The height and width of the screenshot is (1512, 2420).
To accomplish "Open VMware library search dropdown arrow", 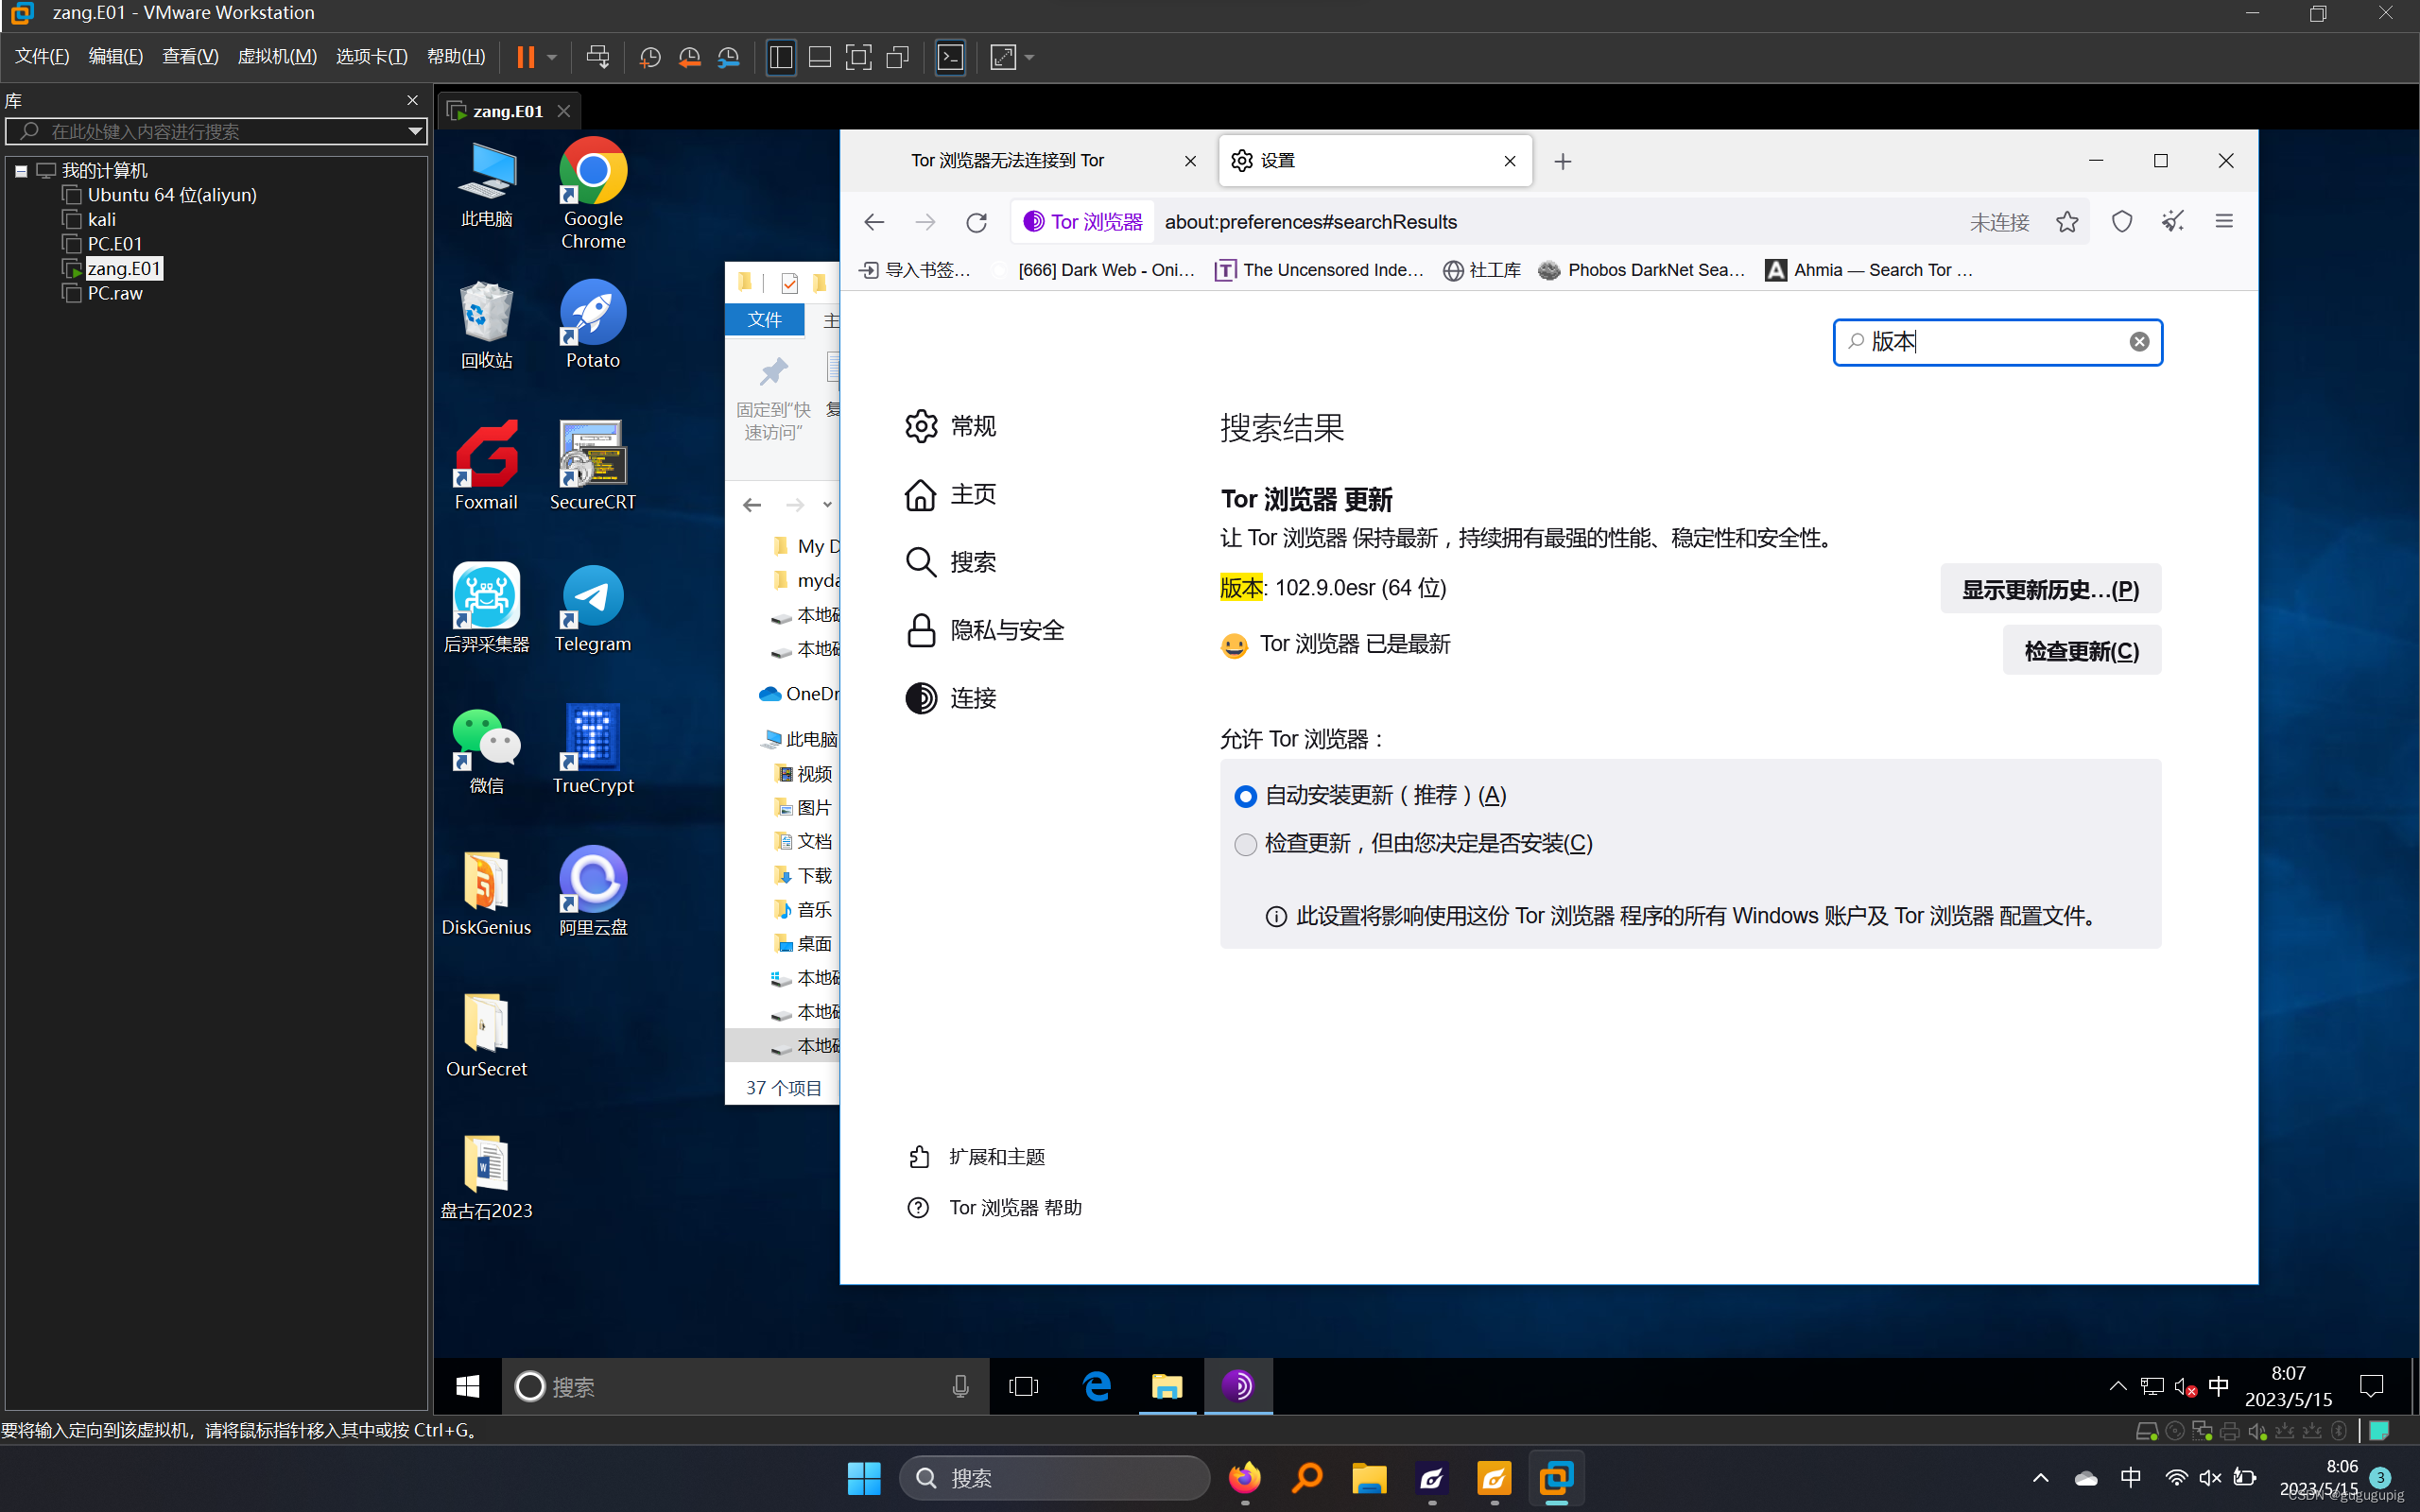I will coord(415,131).
